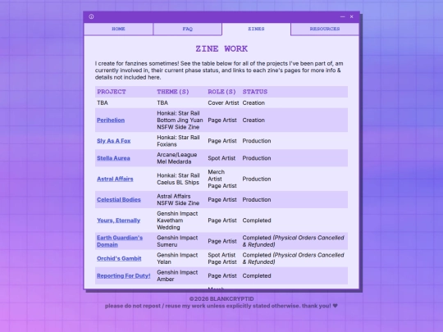Follow the Reporting For Duty! link
Screen dimensions: 443x332
123,275
